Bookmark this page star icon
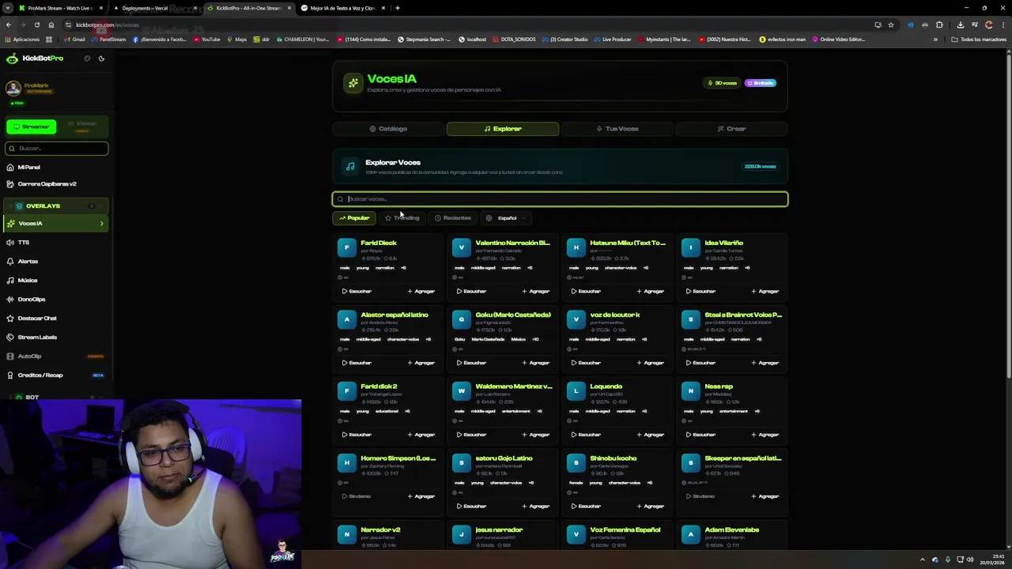The height and width of the screenshot is (569, 1012). (x=891, y=24)
